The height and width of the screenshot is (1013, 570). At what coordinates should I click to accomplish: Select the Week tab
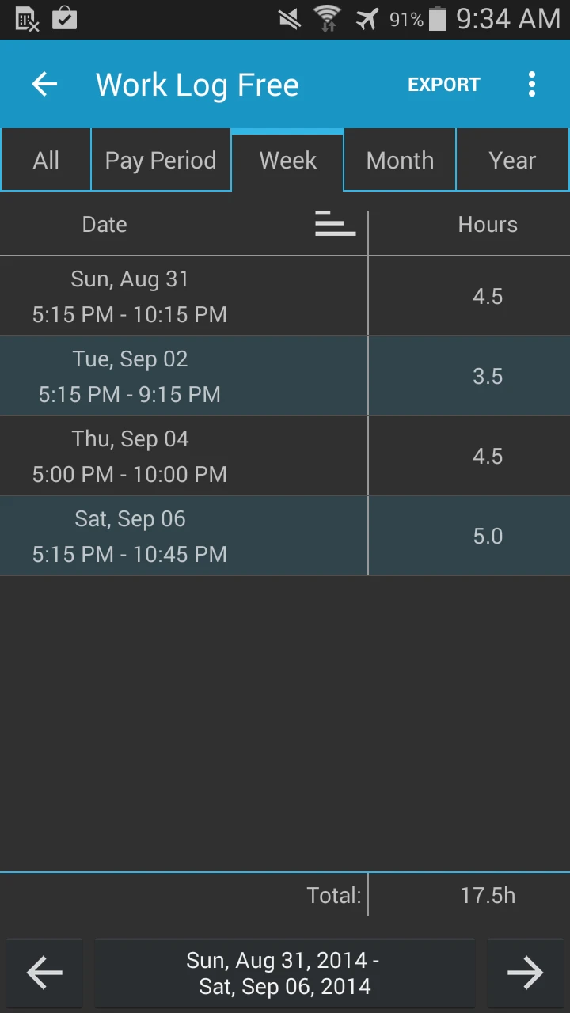click(287, 161)
